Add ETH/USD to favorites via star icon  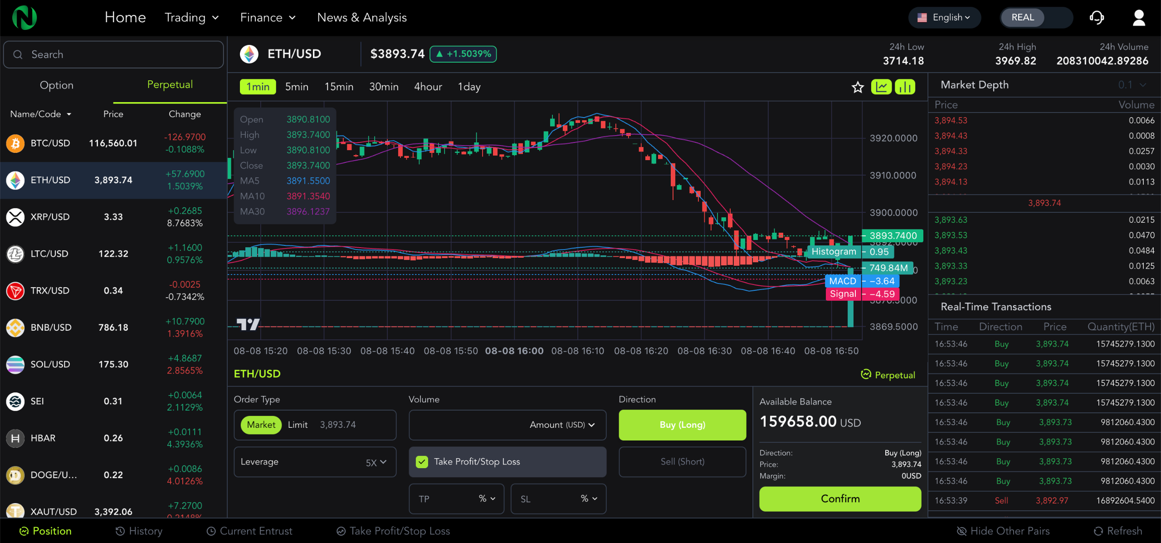857,87
